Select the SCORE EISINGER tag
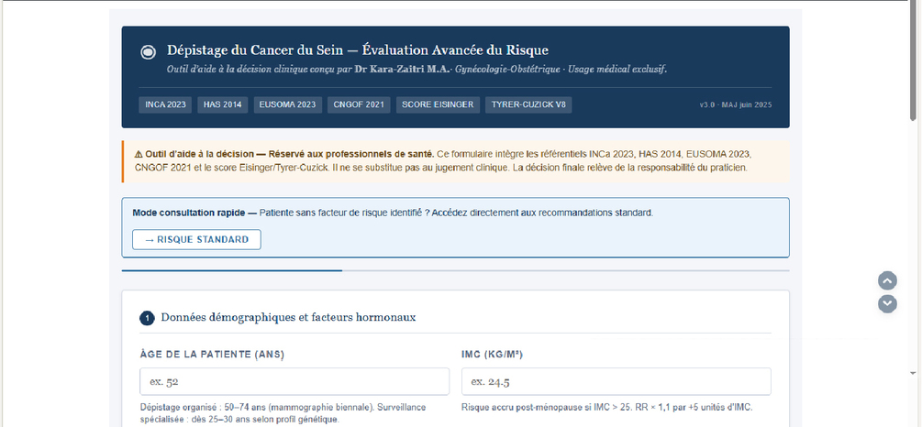This screenshot has width=922, height=427. tap(439, 105)
